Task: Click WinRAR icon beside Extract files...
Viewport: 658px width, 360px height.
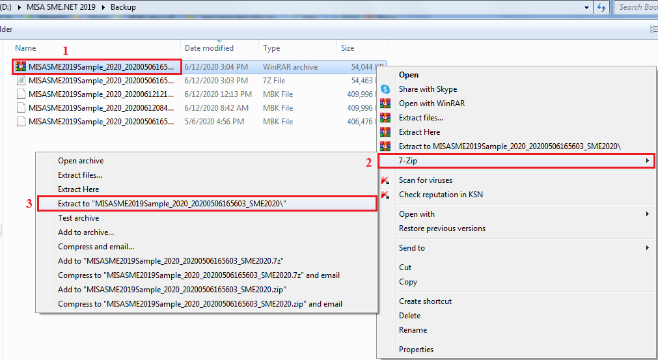Action: (385, 117)
